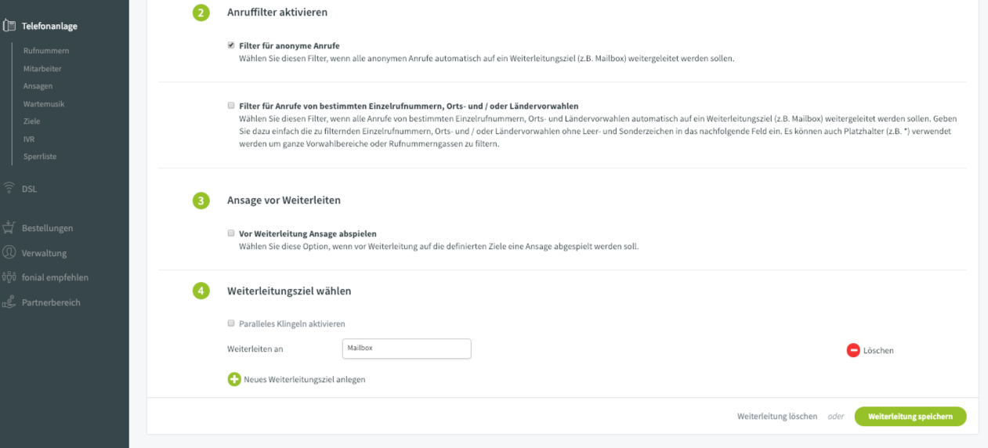
Task: Open Rufnummern in the sidebar
Action: [46, 51]
